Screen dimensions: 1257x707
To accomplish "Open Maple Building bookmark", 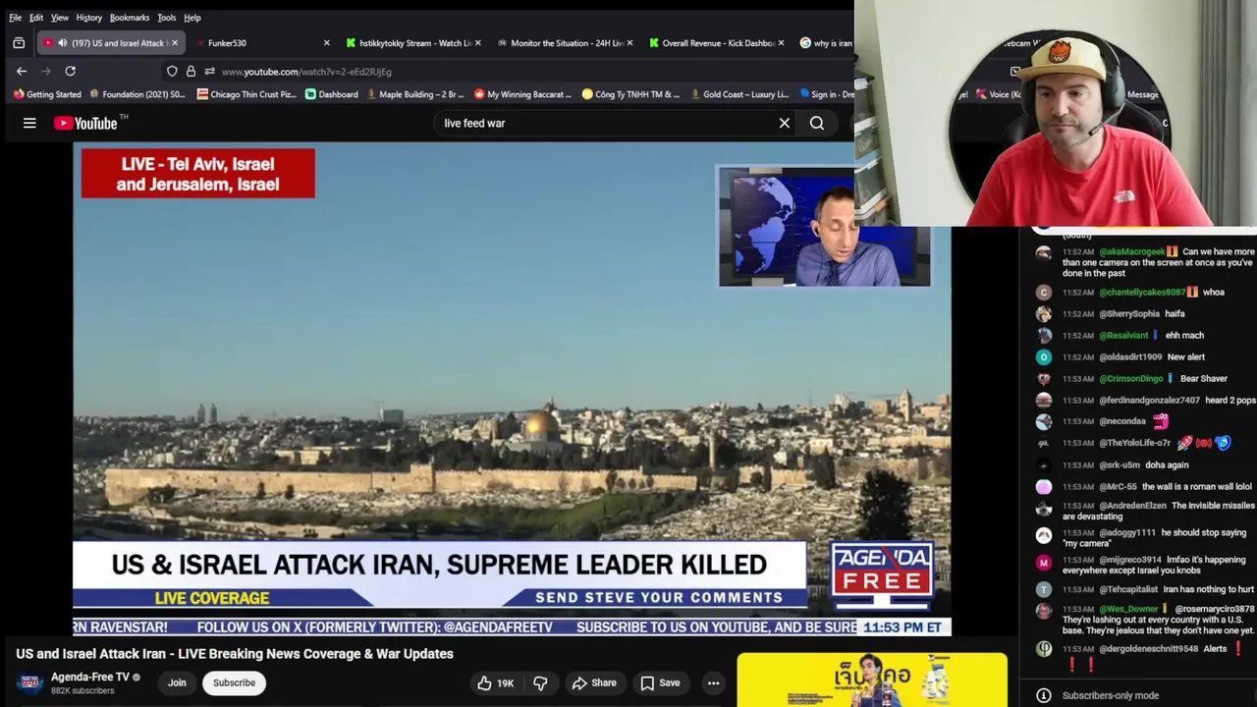I will click(x=414, y=94).
